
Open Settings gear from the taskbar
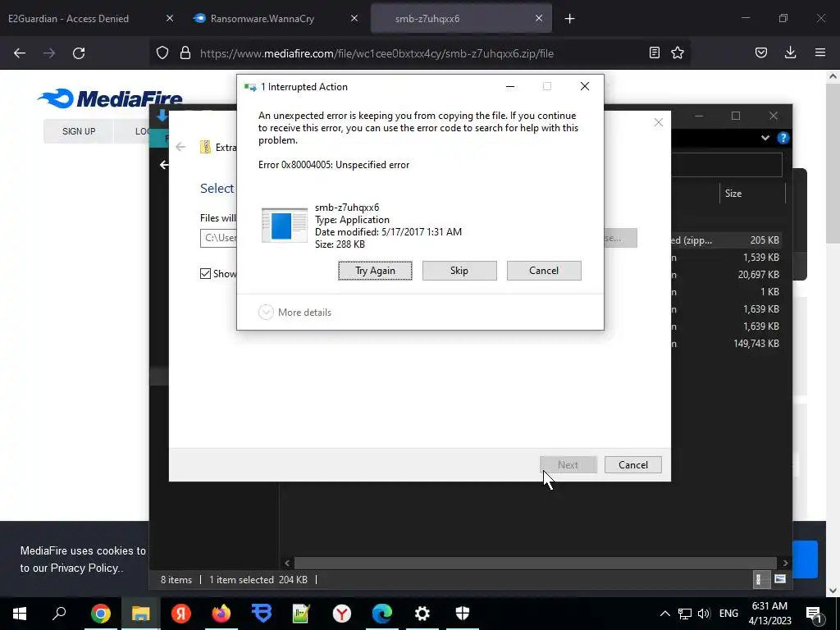coord(422,614)
